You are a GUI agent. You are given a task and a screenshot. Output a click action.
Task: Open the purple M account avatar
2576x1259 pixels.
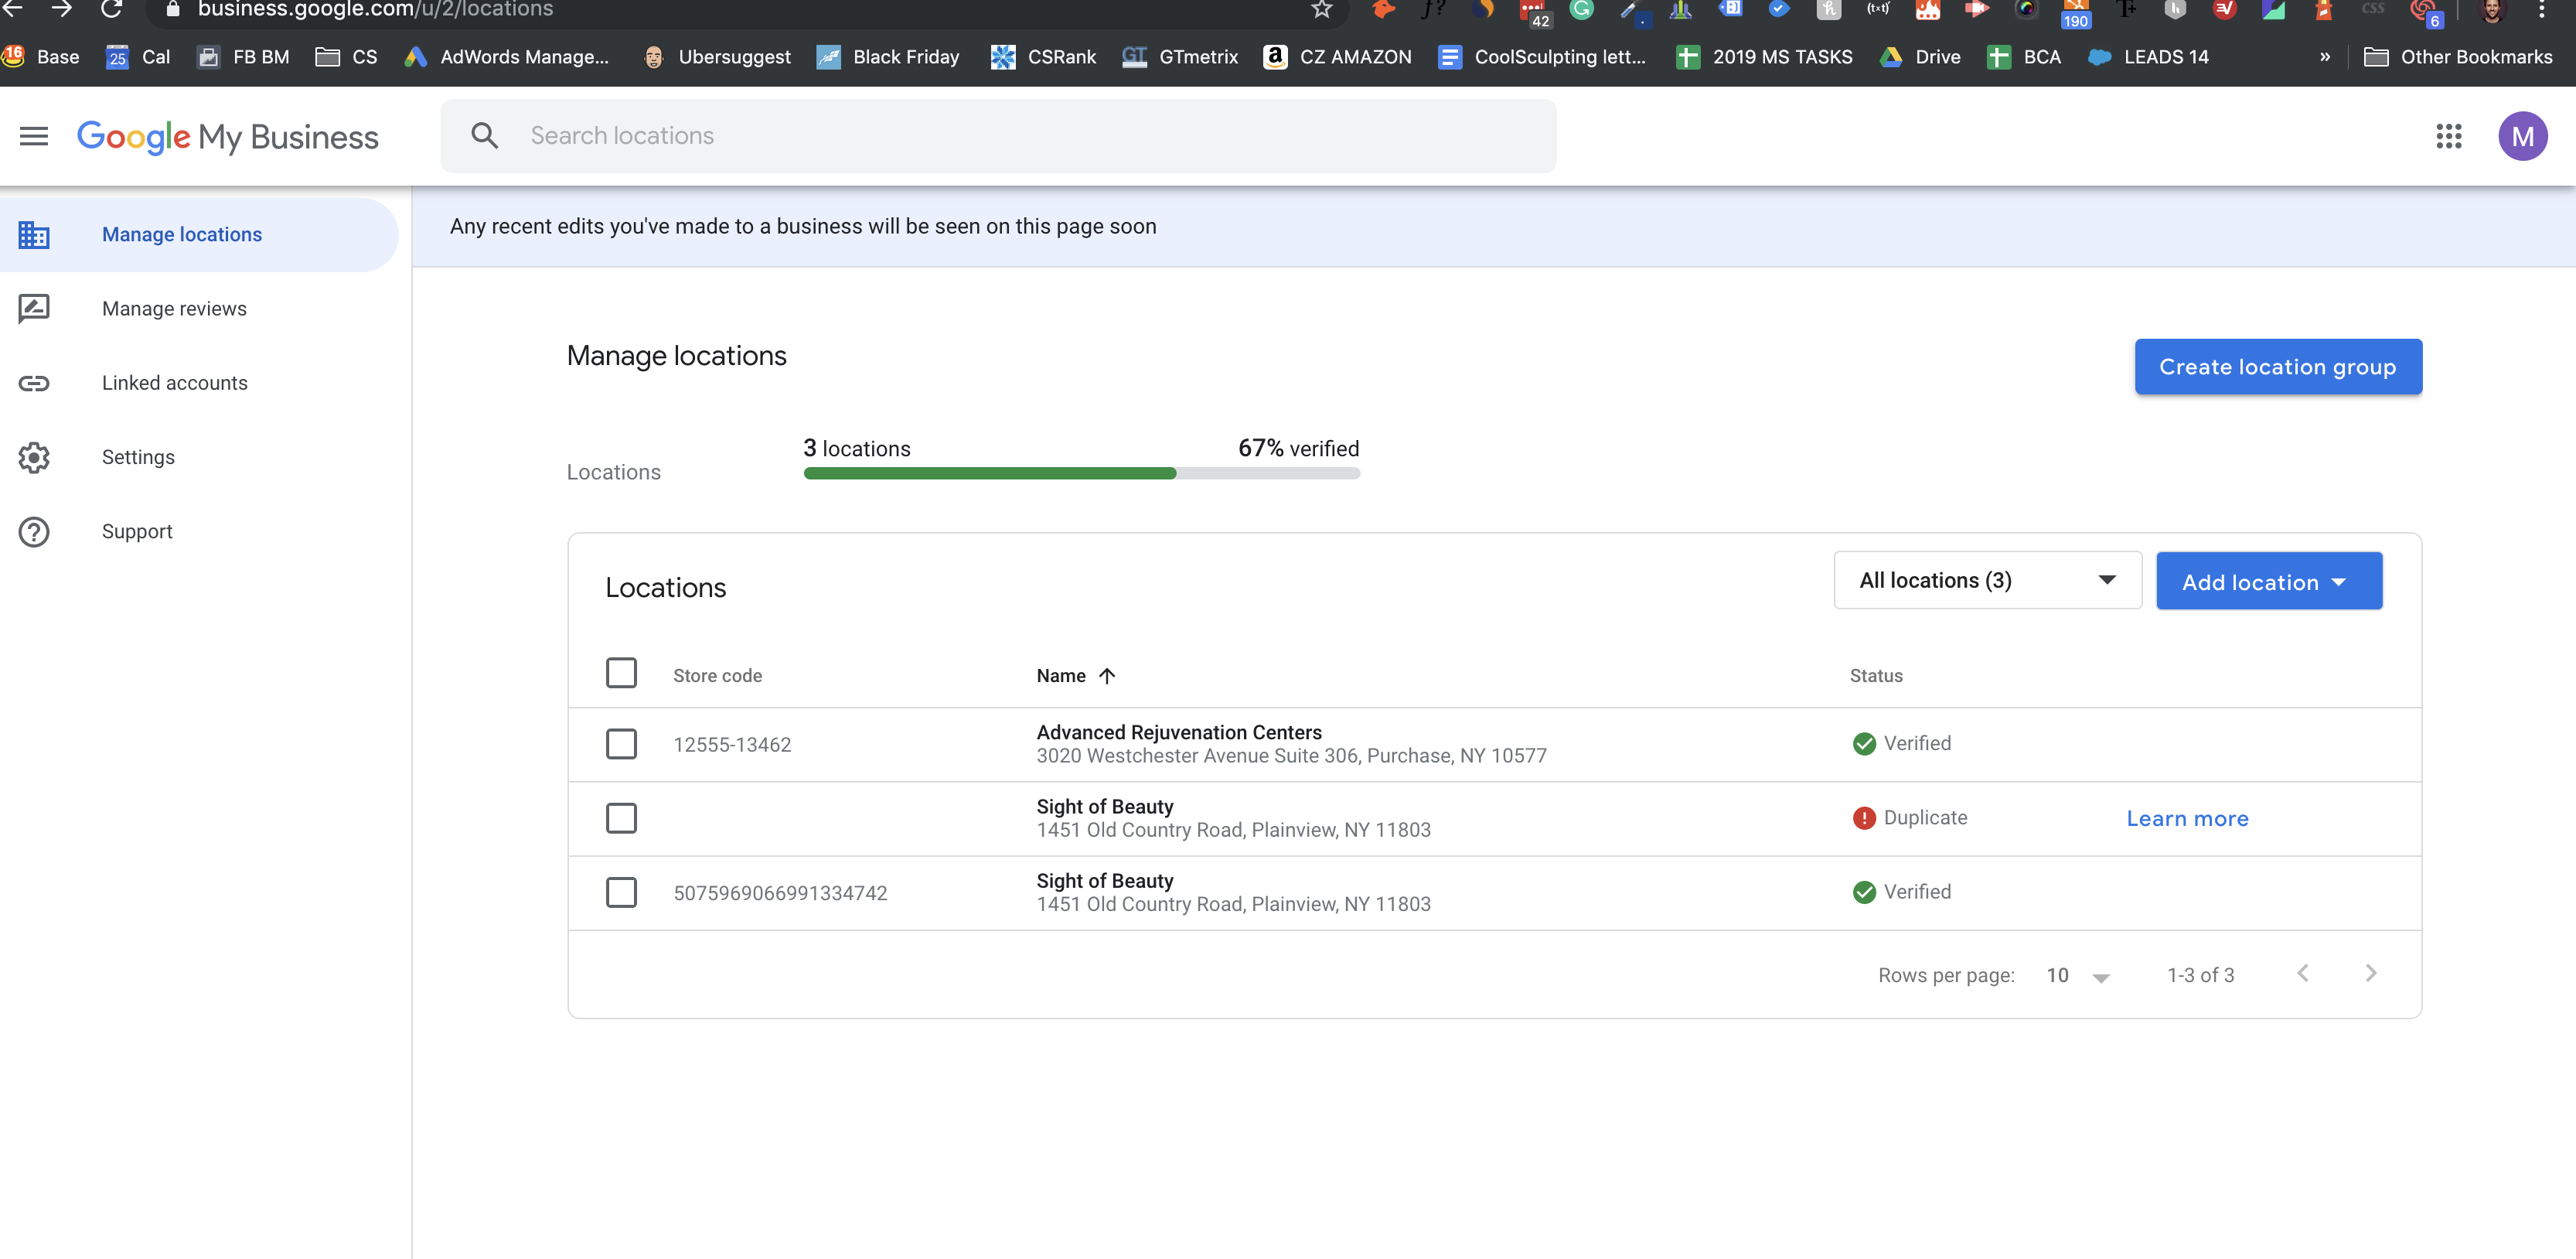tap(2522, 136)
